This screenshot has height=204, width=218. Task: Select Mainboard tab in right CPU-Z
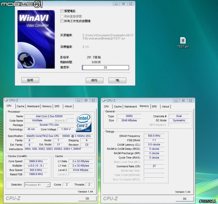pos(130,106)
